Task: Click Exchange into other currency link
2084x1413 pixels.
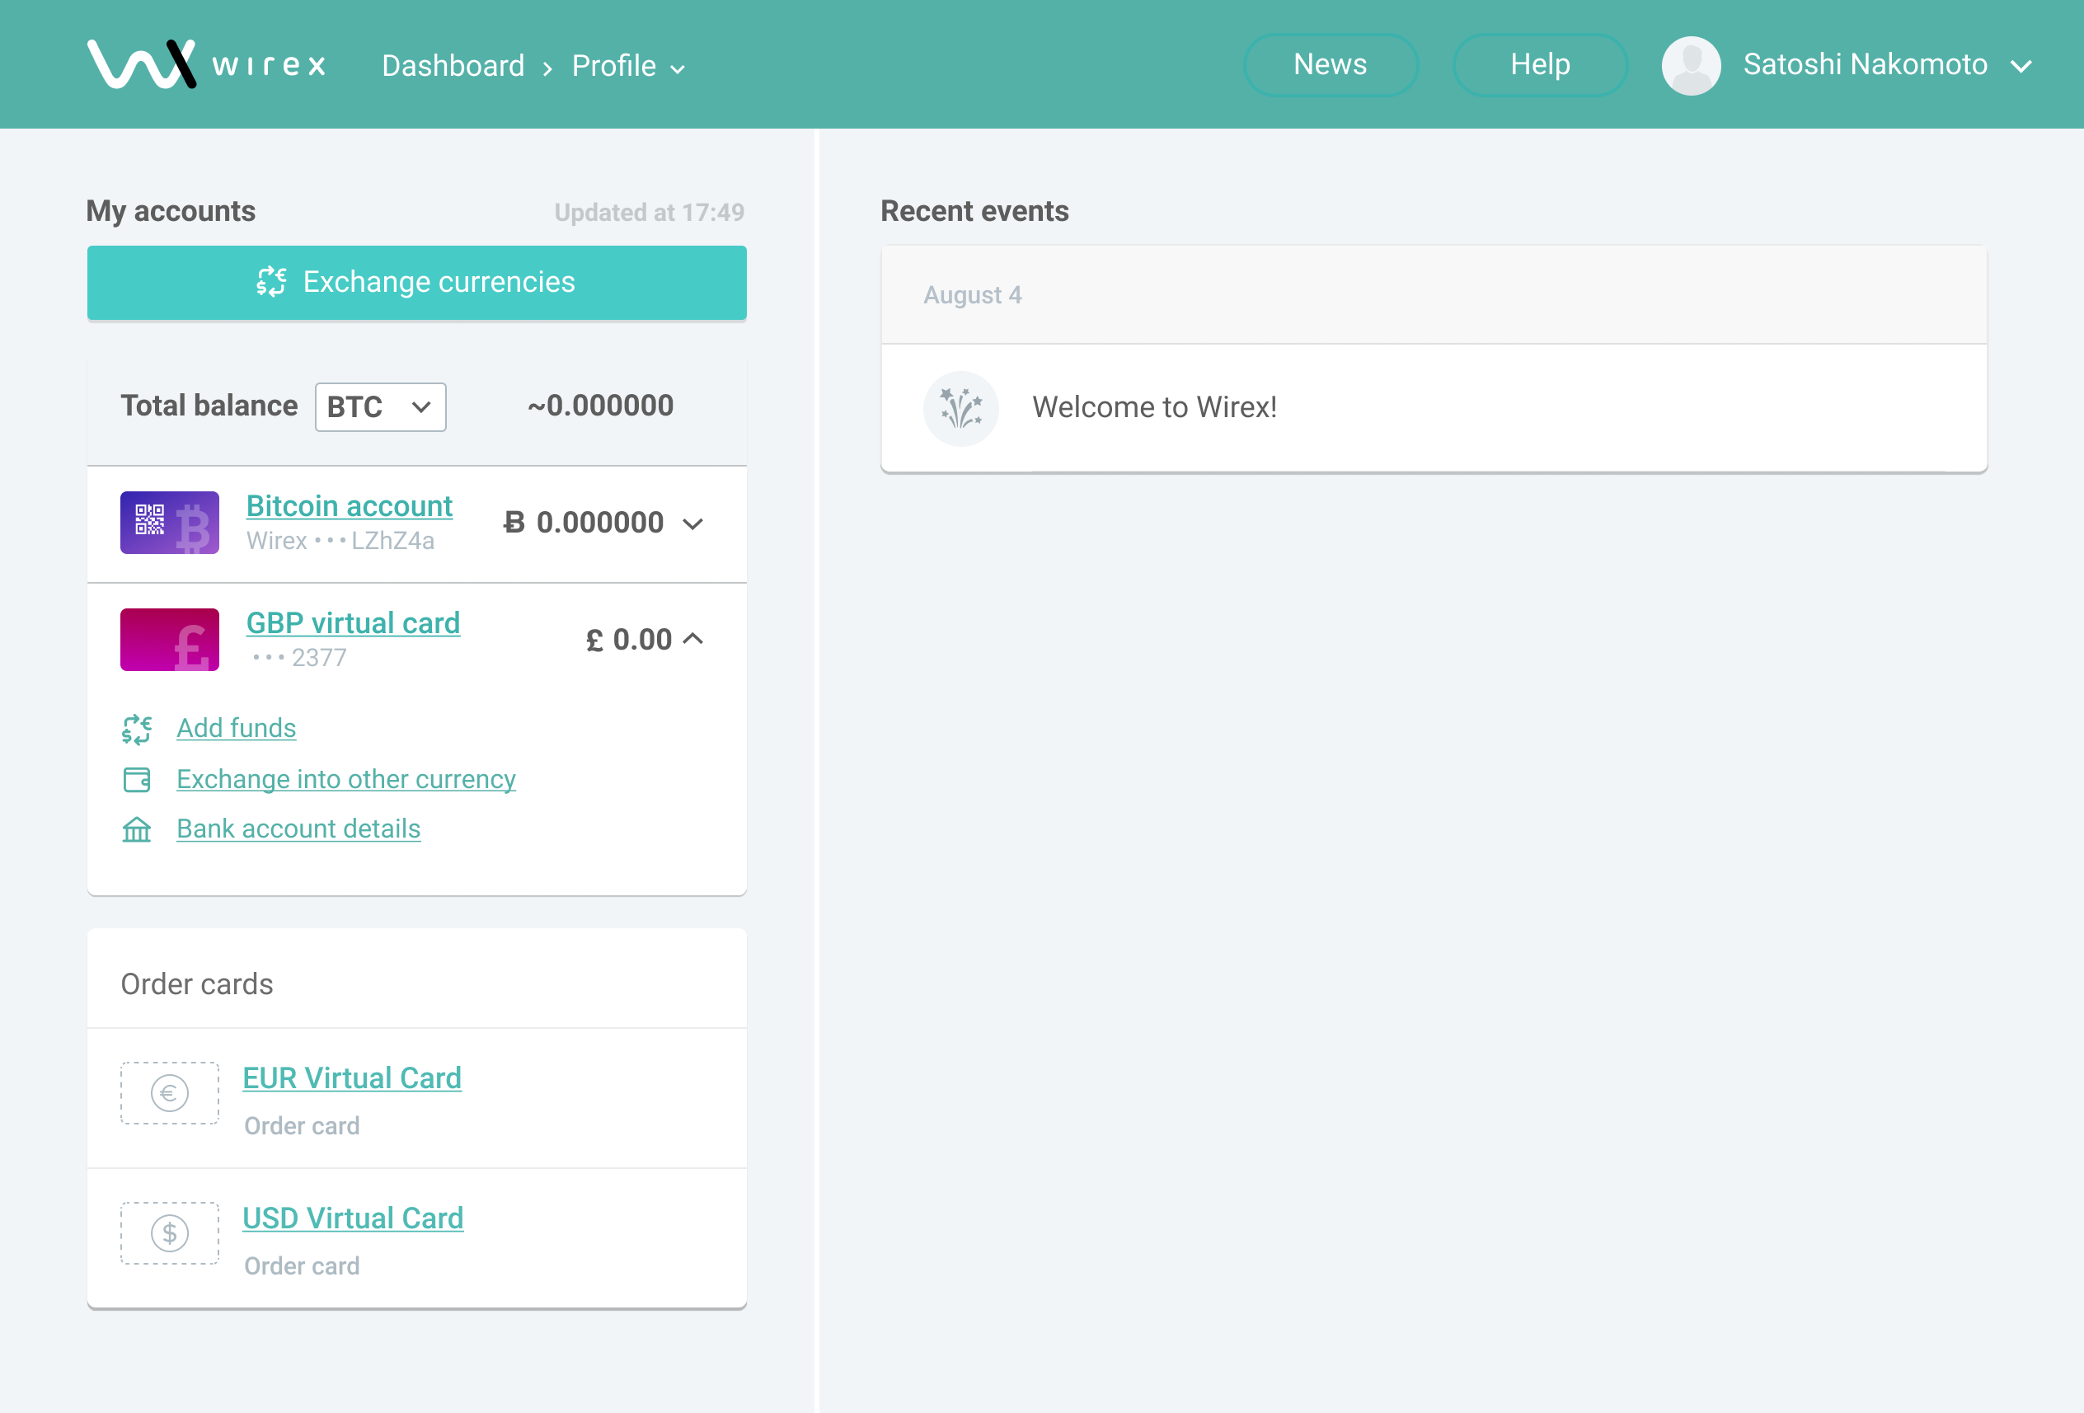Action: tap(346, 779)
